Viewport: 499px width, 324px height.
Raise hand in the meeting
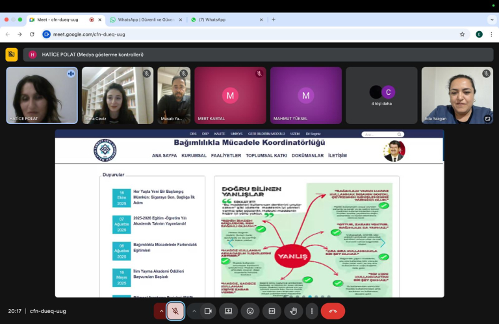click(293, 311)
